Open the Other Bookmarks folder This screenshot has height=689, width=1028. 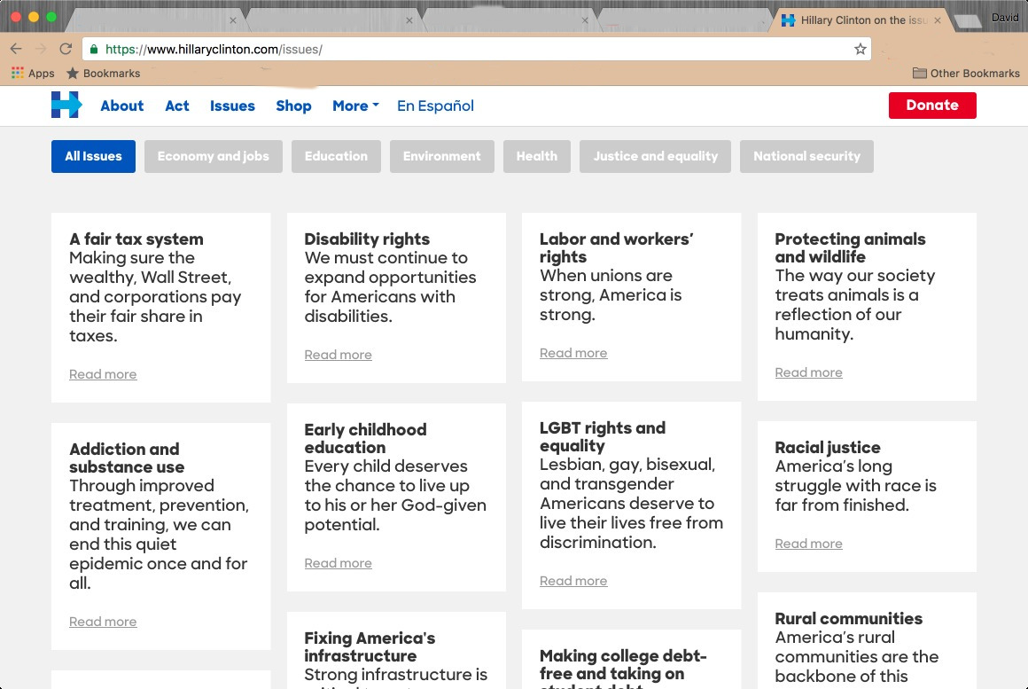click(x=966, y=73)
